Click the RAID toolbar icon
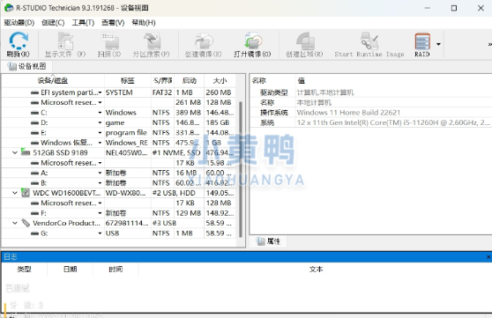This screenshot has height=318, width=492. click(422, 41)
